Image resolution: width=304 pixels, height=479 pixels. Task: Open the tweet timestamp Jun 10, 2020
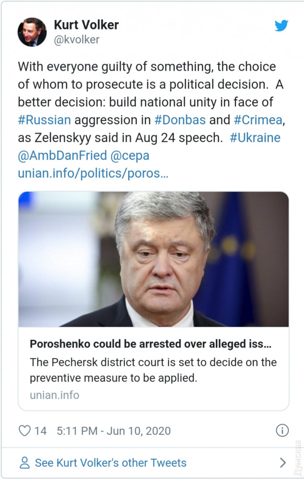tap(113, 431)
